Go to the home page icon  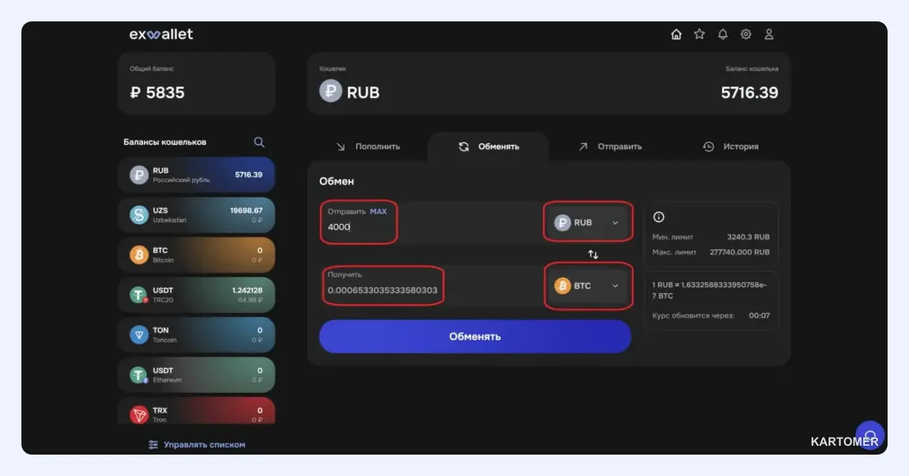click(x=676, y=34)
